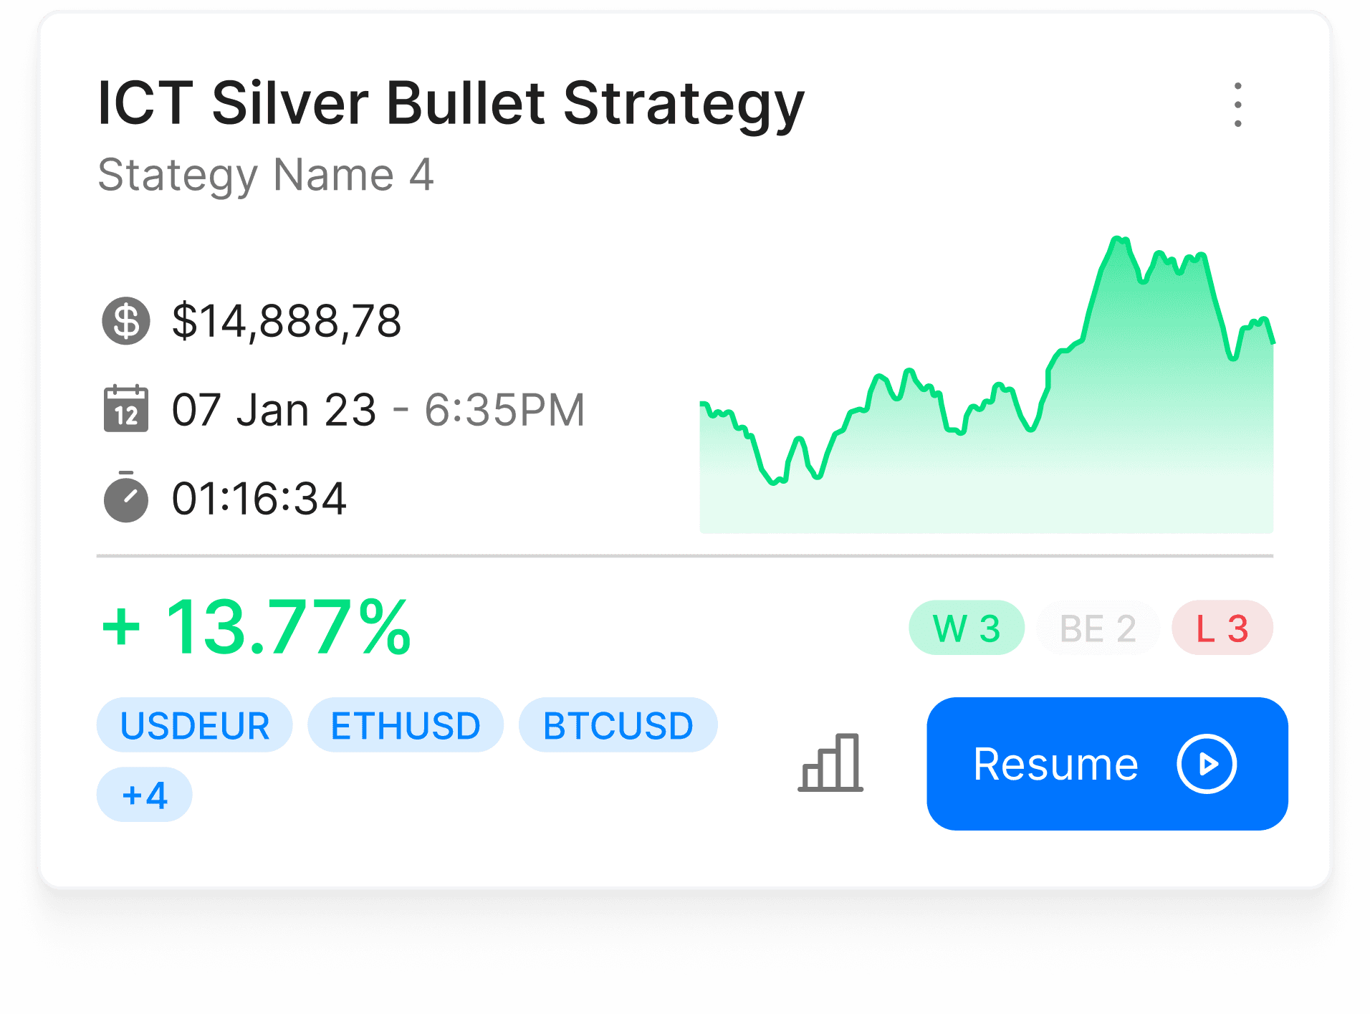Open the three-dot options menu
This screenshot has width=1370, height=1014.
[1237, 105]
